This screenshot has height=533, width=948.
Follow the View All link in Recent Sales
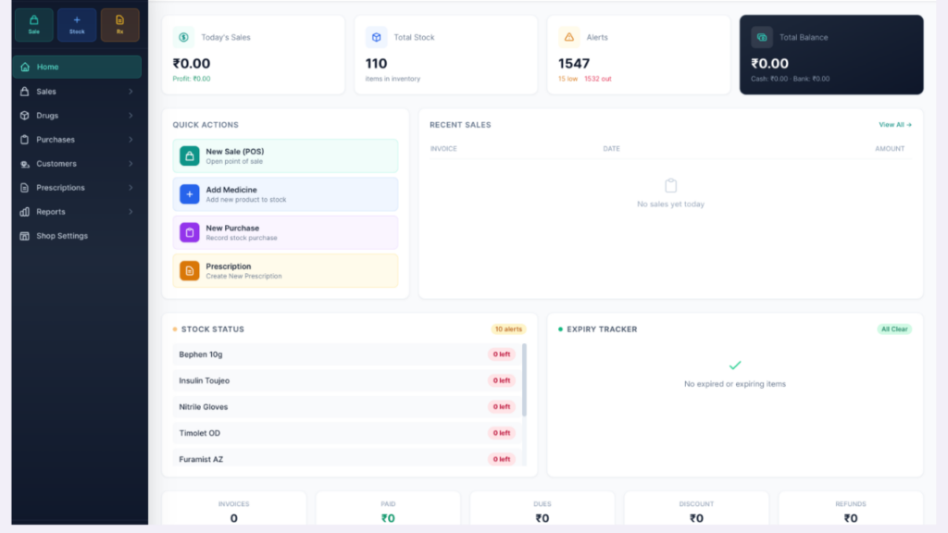click(x=895, y=125)
